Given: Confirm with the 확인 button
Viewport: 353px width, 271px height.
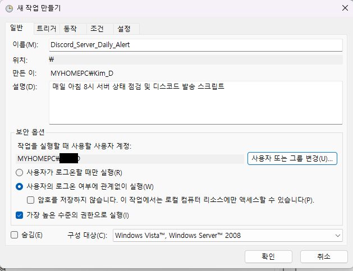Looking at the screenshot, I should pos(268,256).
